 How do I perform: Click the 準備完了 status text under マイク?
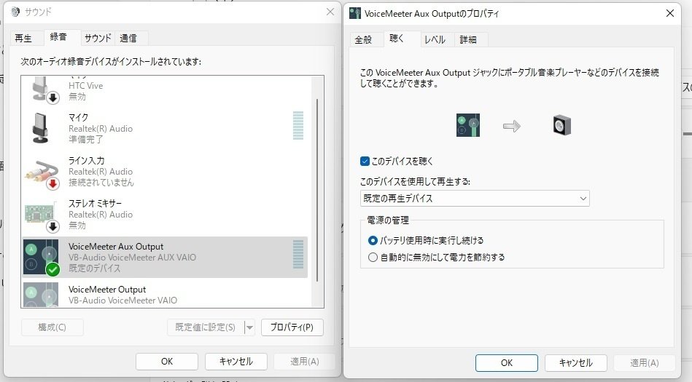pyautogui.click(x=85, y=140)
